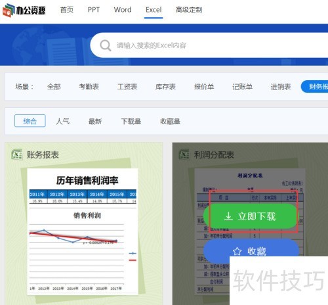Switch to the Word section
Viewport: 328px width, 305px height.
click(x=123, y=10)
